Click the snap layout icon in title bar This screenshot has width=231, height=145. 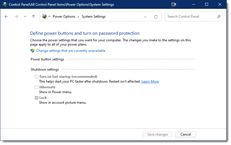tap(174, 4)
